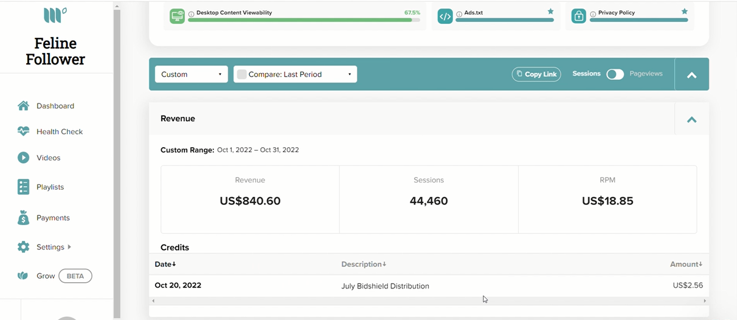The image size is (737, 320).
Task: Click the Desktop Content Viewability progress bar
Action: coord(304,20)
